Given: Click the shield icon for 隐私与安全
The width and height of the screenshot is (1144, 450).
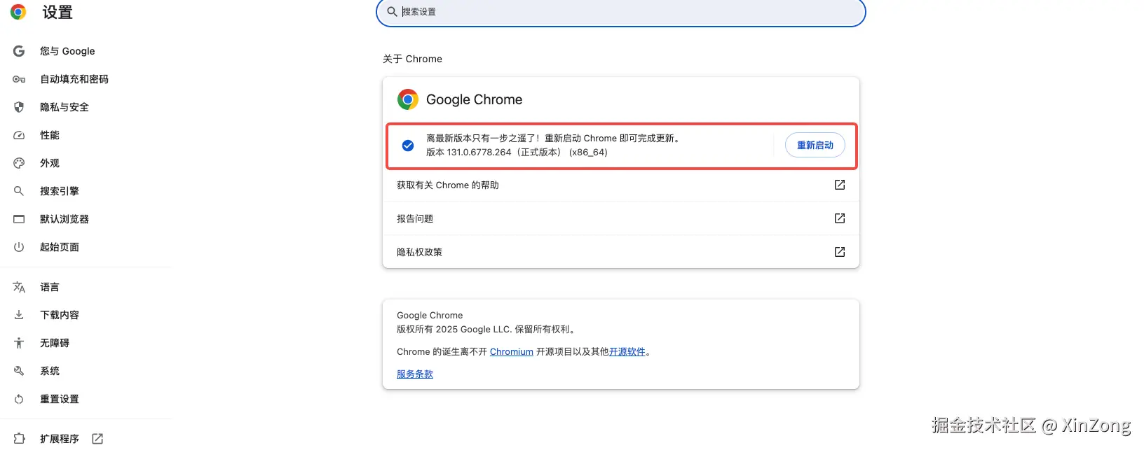Looking at the screenshot, I should 19,107.
